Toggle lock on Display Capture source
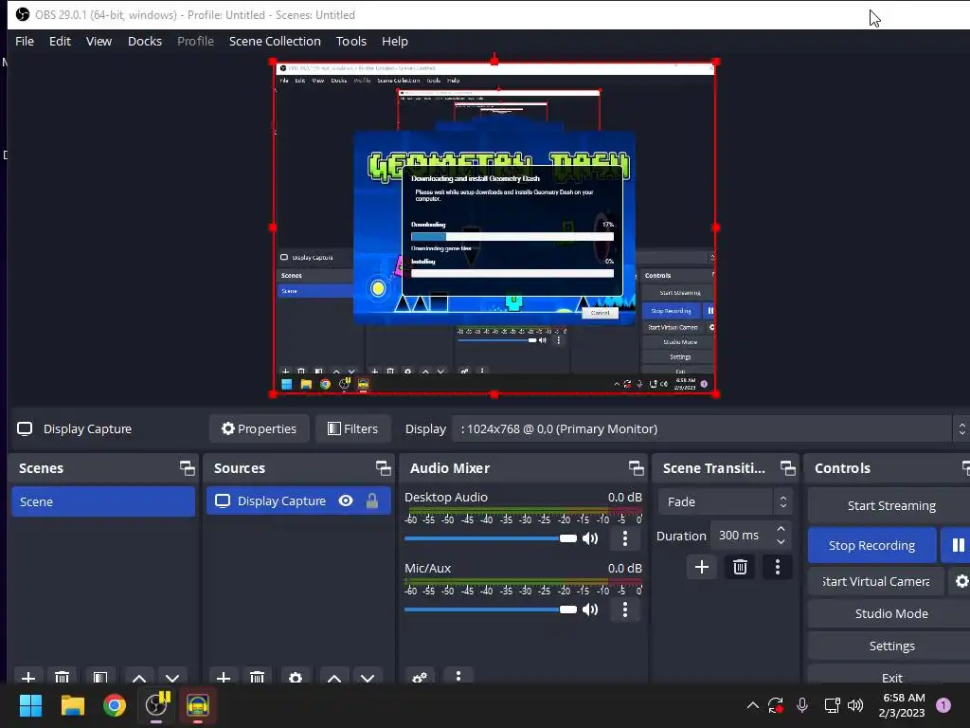Viewport: 970px width, 728px height. [371, 500]
